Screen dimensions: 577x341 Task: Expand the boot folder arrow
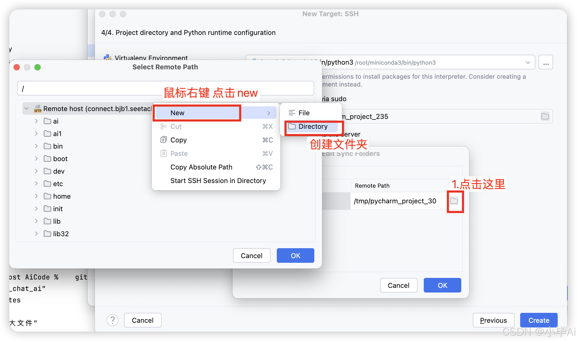pos(36,159)
